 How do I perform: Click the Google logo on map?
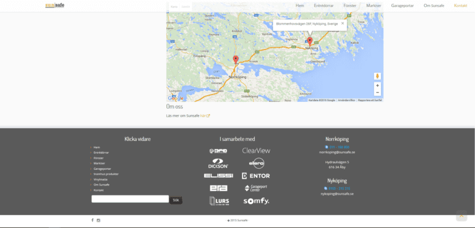(176, 98)
